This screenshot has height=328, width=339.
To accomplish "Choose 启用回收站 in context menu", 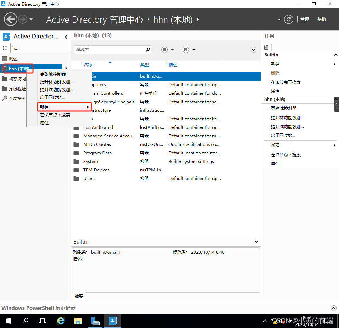I will (52, 97).
